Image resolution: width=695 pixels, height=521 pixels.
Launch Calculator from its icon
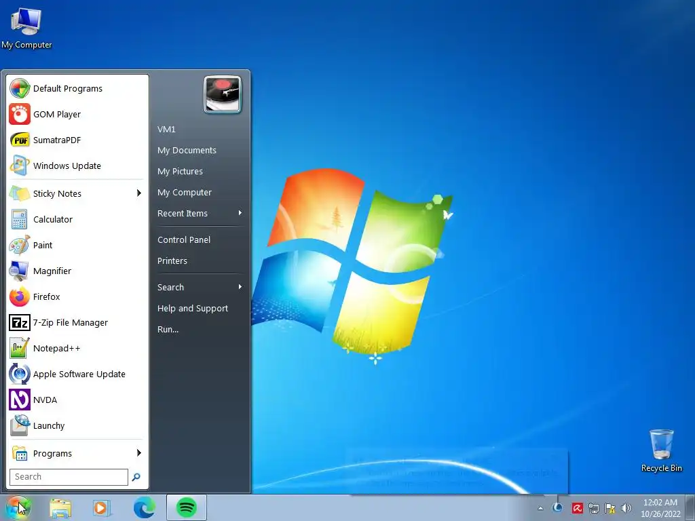20,219
